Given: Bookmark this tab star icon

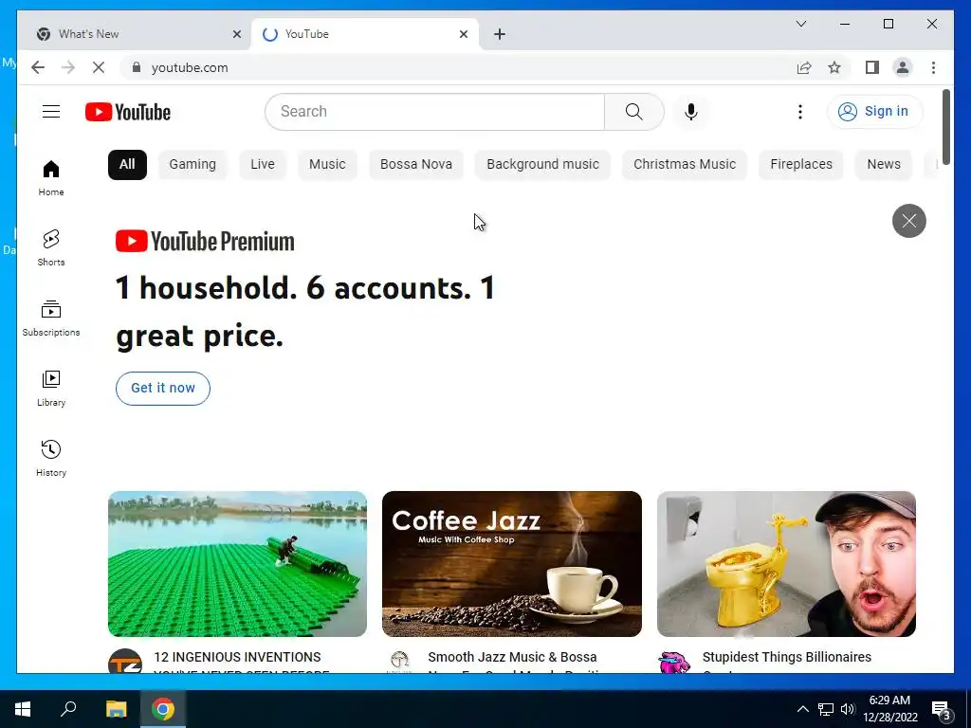Looking at the screenshot, I should [x=834, y=67].
